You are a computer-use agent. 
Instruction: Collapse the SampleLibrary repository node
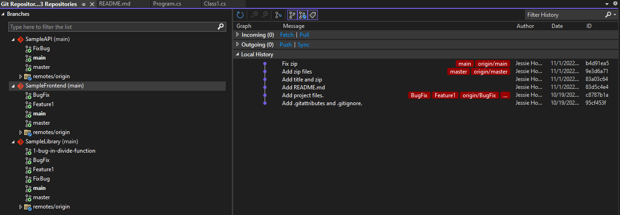pos(13,141)
